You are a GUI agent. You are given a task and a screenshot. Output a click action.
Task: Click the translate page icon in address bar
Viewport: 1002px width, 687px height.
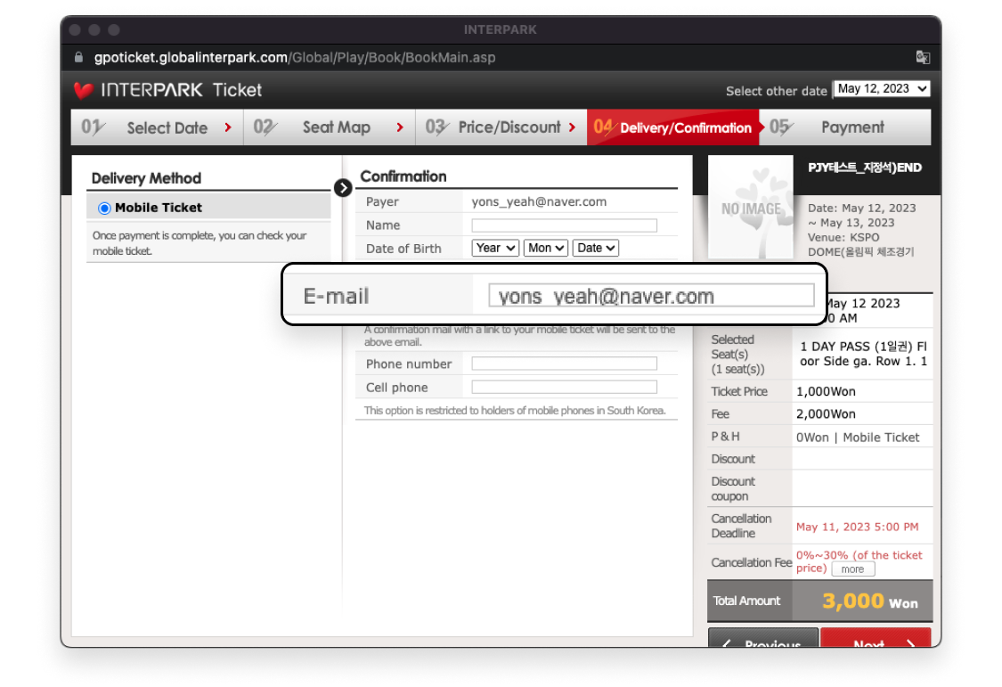point(923,58)
